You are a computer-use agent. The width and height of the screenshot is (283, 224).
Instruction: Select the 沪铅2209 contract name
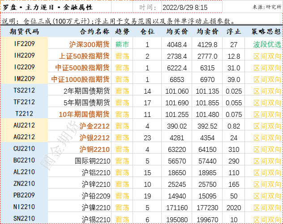point(96,196)
